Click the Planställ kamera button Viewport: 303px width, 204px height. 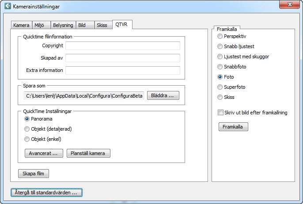tap(88, 154)
